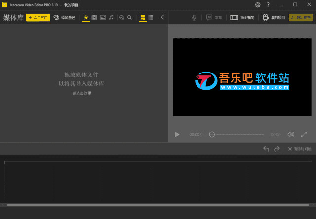Image resolution: width=316 pixels, height=219 pixels.
Task: Open settings via the gear icon
Action: tap(258, 5)
